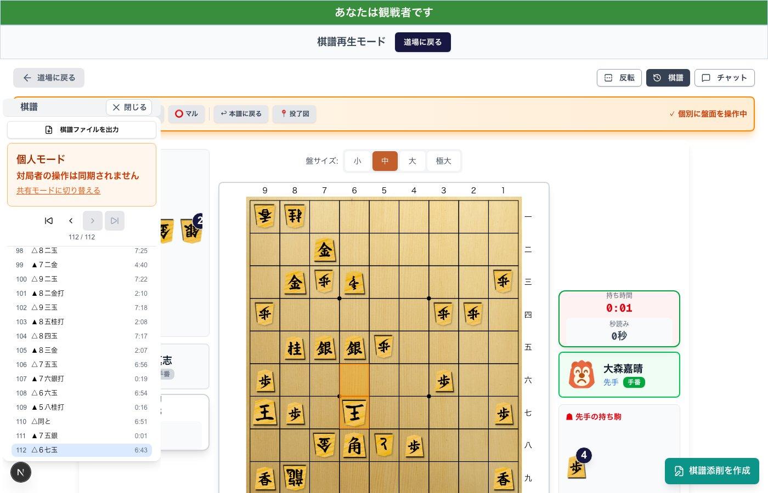Click the lance (香) on 1九

pos(504,478)
